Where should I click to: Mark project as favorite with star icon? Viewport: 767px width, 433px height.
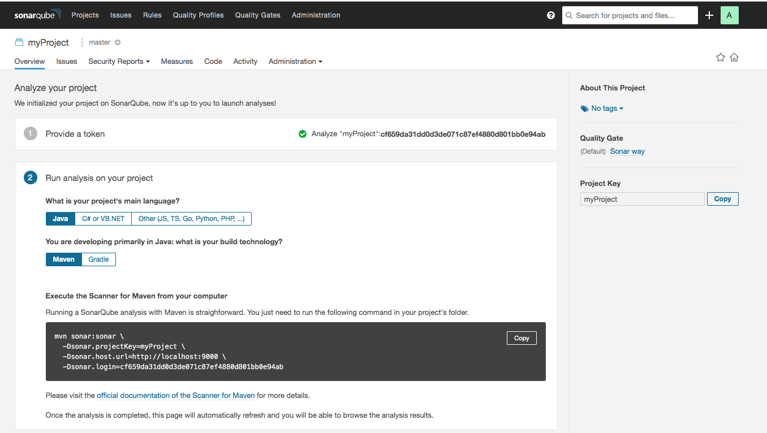pyautogui.click(x=720, y=57)
